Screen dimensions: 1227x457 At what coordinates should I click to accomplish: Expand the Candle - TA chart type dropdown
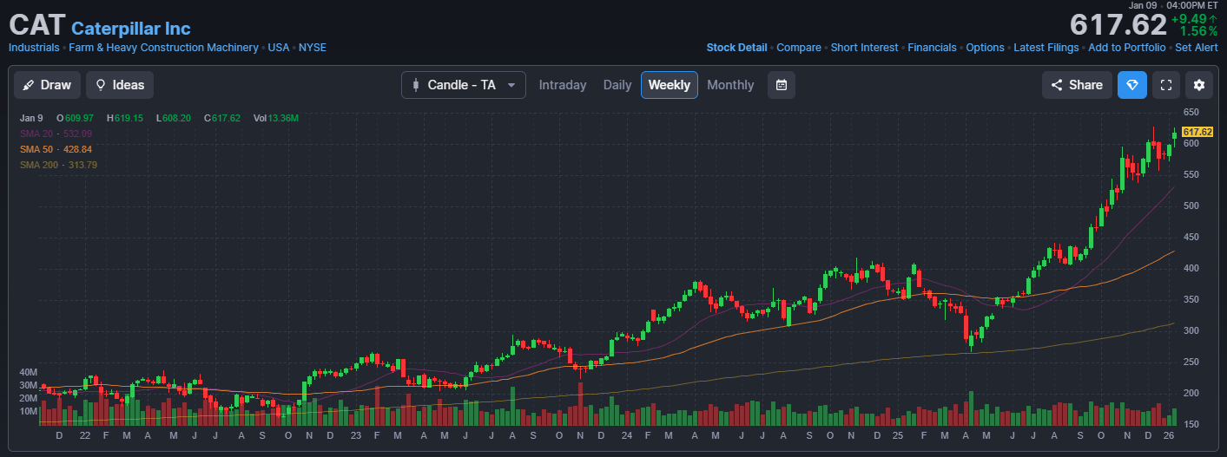[464, 85]
